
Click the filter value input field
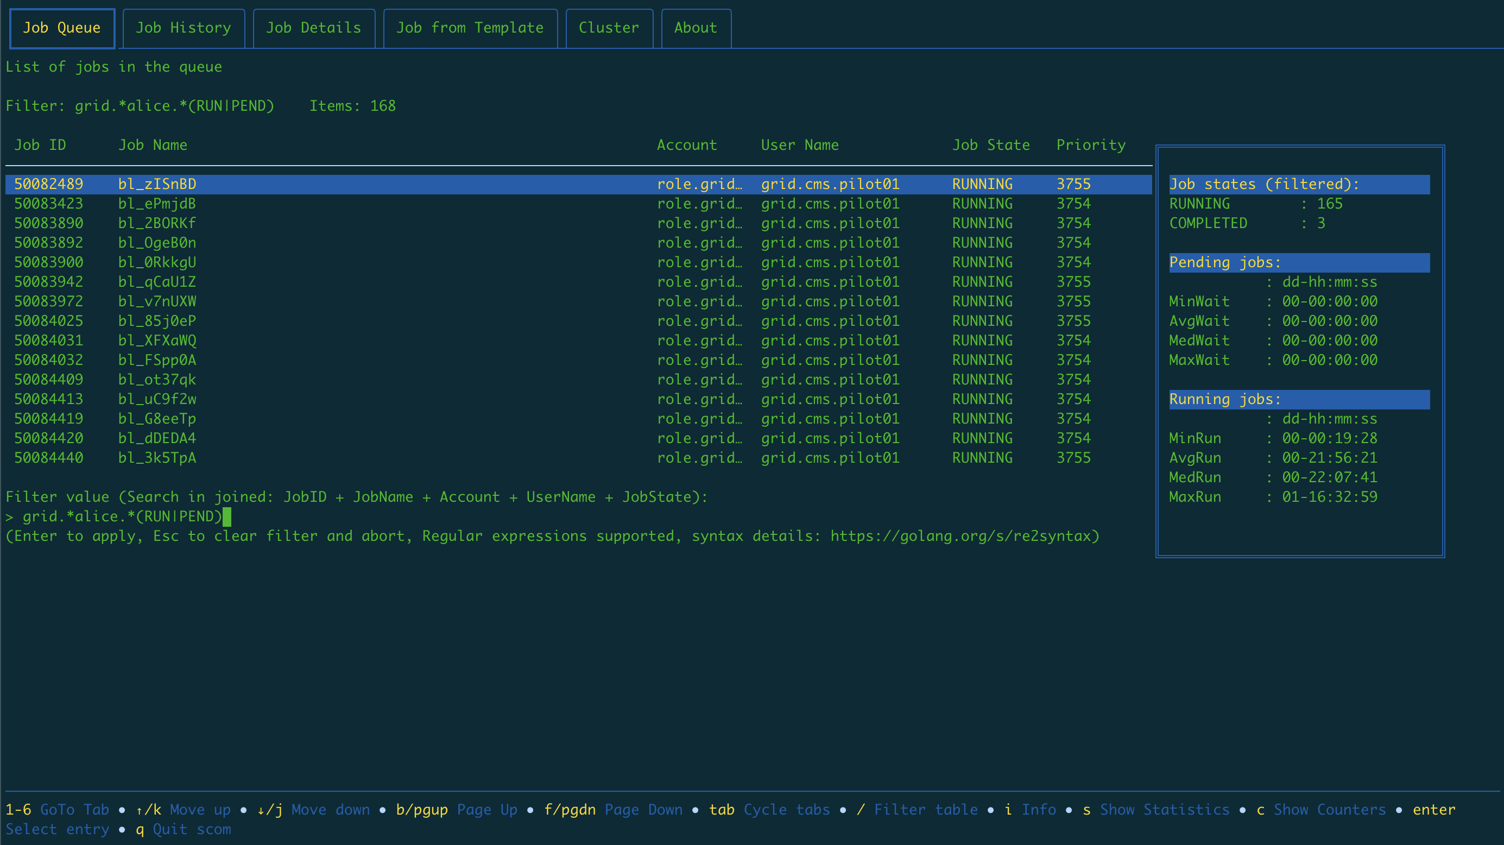pos(123,516)
